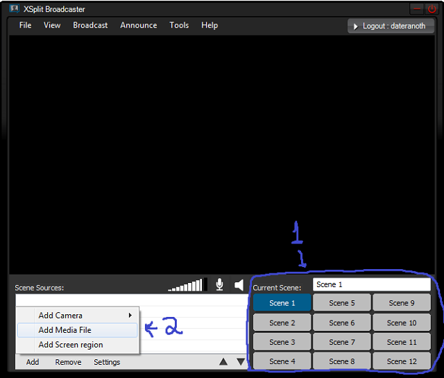Open the View menu

pos(52,25)
